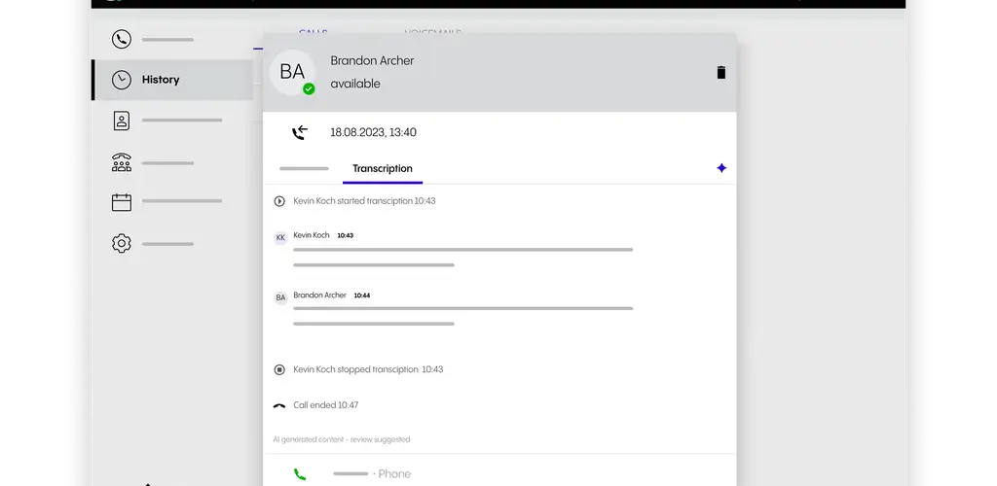Select the conference phone icon in sidebar
This screenshot has width=997, height=486.
[x=121, y=161]
